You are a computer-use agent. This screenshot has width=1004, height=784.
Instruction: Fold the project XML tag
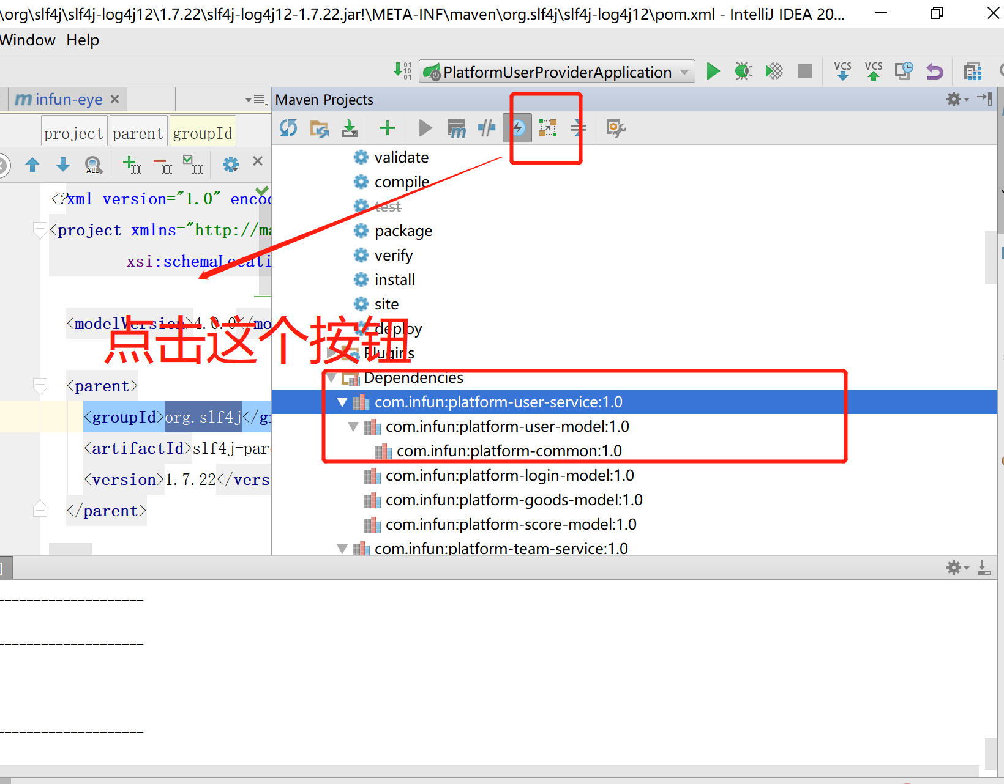pos(40,231)
